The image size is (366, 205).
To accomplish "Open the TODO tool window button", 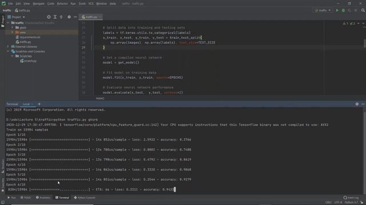I will (25, 198).
